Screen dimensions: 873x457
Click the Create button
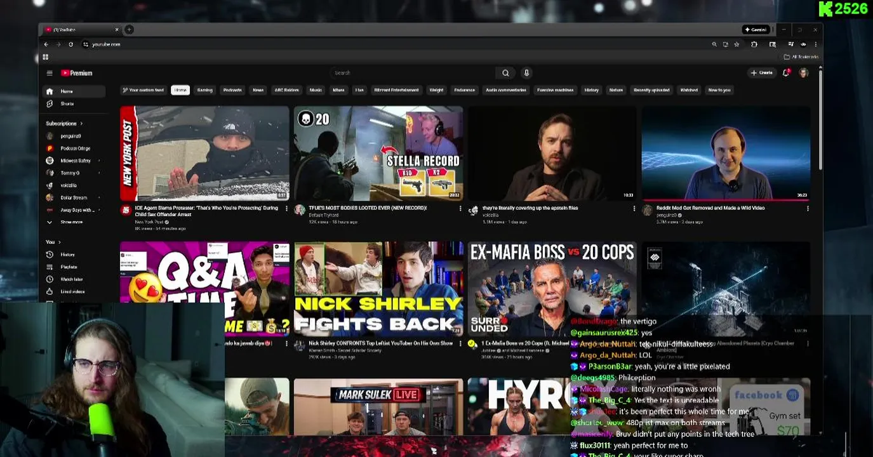(761, 73)
